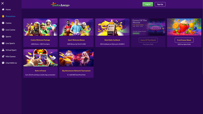Click the Sport Welcome Bonus athletes image

[76, 27]
